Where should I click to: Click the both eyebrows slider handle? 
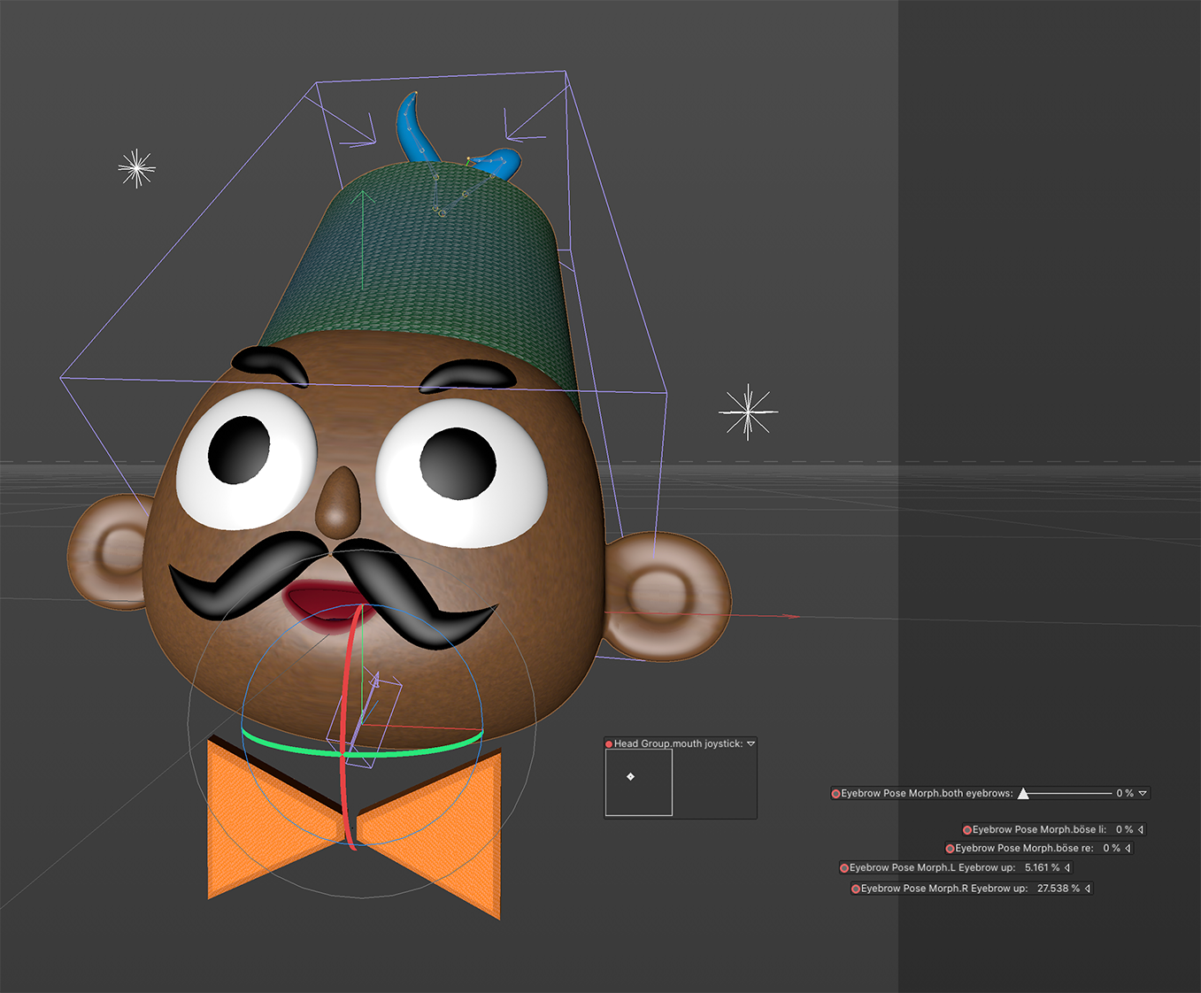click(1023, 794)
